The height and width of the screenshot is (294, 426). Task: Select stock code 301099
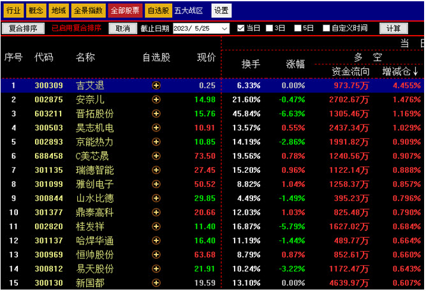49,184
